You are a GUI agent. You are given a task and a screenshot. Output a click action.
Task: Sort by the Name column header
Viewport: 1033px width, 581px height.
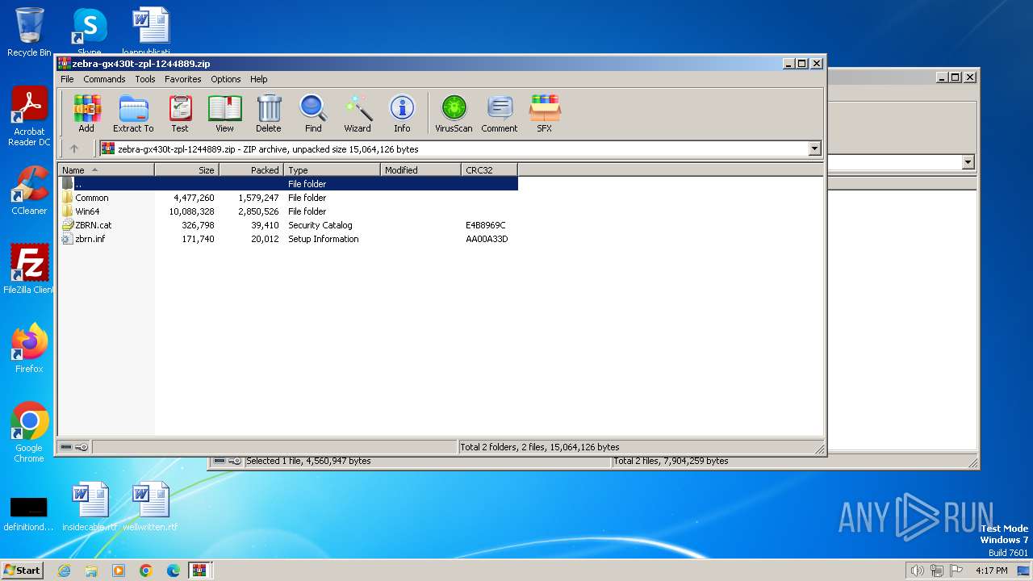coord(106,170)
